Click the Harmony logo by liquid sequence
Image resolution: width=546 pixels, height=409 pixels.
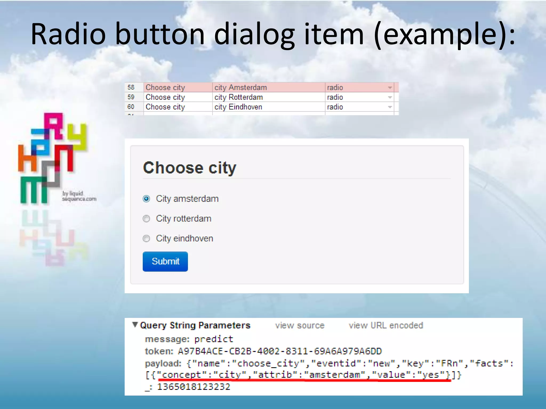click(57, 159)
